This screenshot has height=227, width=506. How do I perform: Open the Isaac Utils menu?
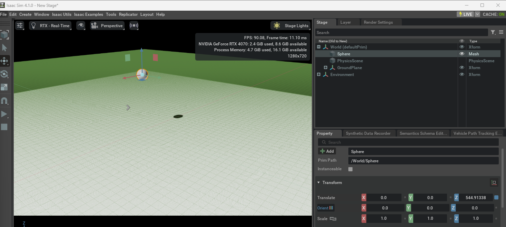pos(62,14)
